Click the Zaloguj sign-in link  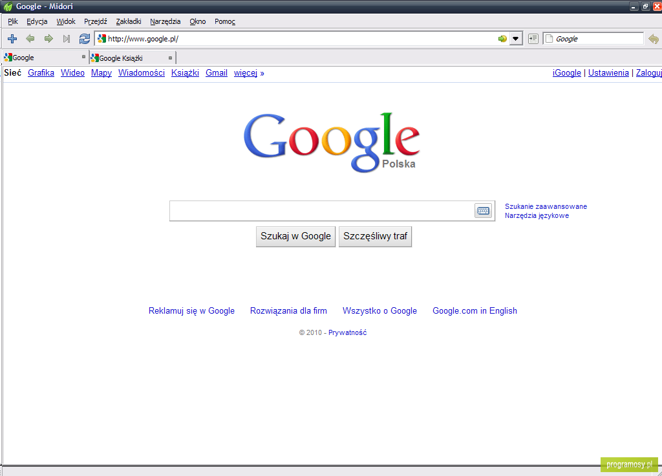648,72
